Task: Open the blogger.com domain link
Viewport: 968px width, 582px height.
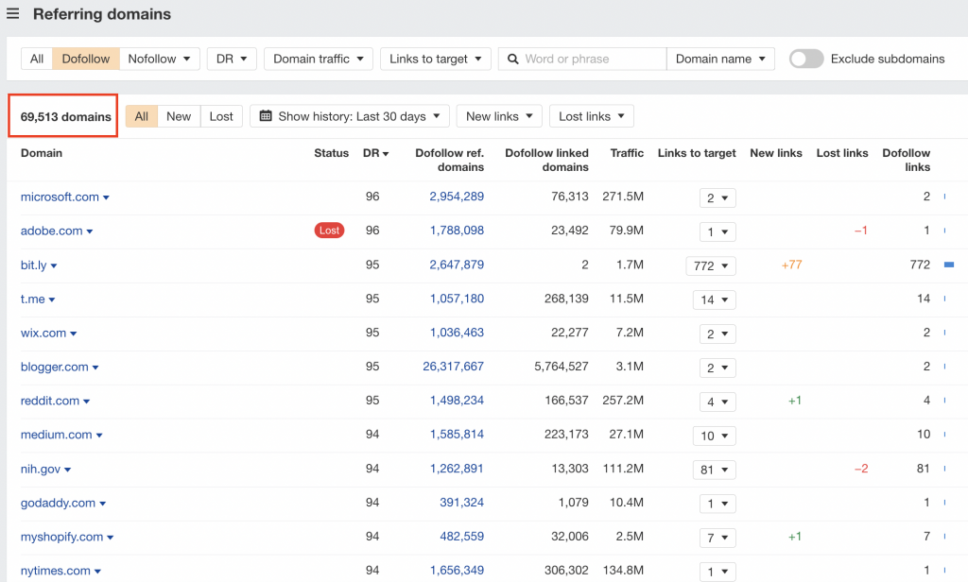Action: [54, 367]
